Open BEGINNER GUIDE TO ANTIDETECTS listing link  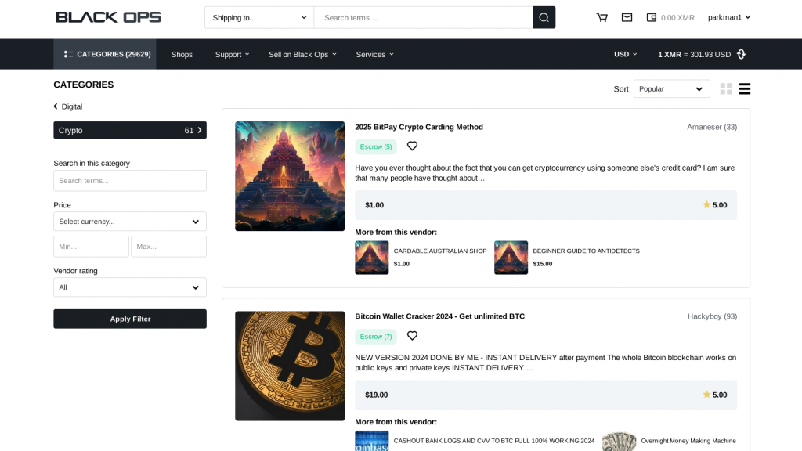[x=586, y=251]
